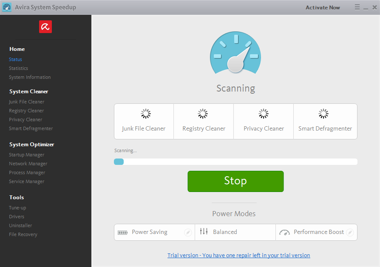This screenshot has height=267, width=380.
Task: Click the Smart Defragmenter spinner icon
Action: 323,114
